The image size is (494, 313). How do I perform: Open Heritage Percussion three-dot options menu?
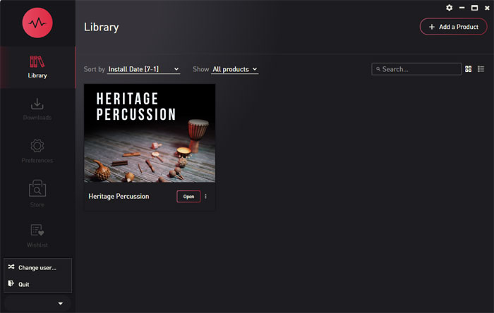206,196
